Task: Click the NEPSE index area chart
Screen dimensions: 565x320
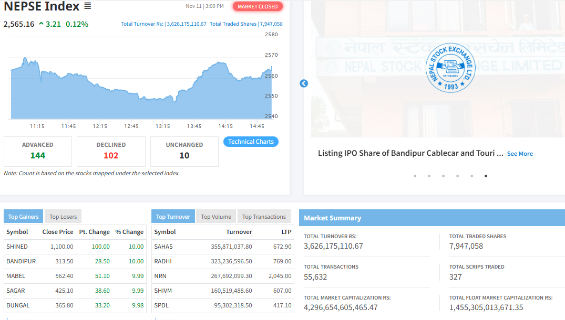Action: coord(141,92)
